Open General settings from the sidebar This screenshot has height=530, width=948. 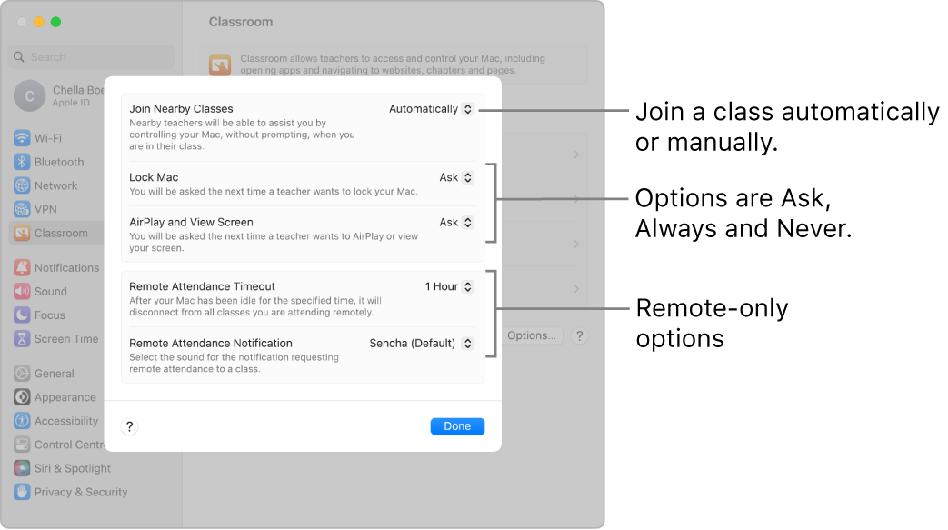[x=56, y=374]
